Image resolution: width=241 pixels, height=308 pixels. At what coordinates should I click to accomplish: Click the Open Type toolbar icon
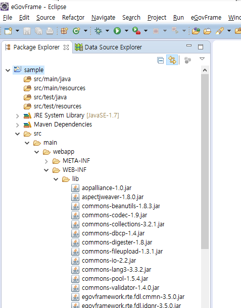(196, 31)
